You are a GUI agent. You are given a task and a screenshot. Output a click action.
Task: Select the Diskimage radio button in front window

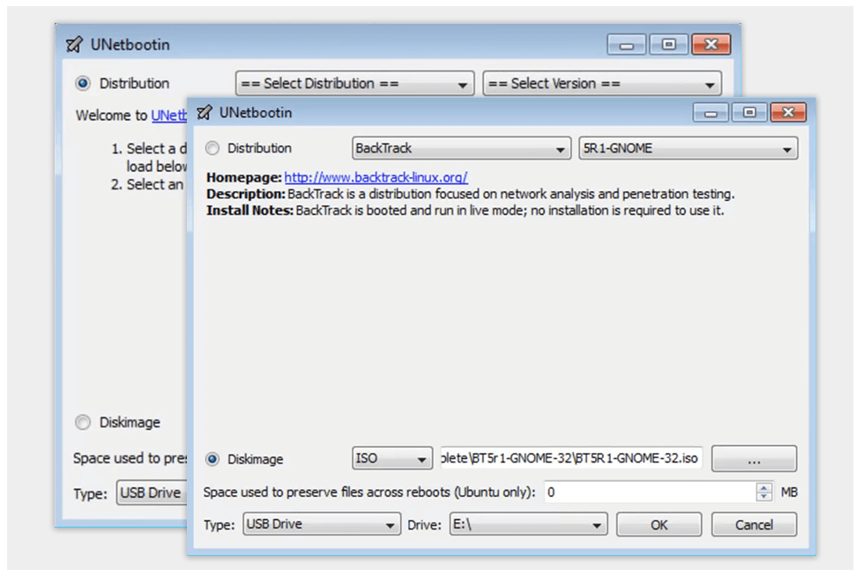coord(212,459)
